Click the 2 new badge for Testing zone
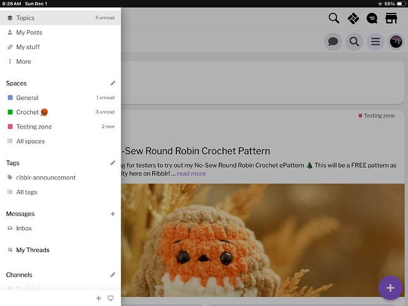The height and width of the screenshot is (306, 408). pos(108,126)
